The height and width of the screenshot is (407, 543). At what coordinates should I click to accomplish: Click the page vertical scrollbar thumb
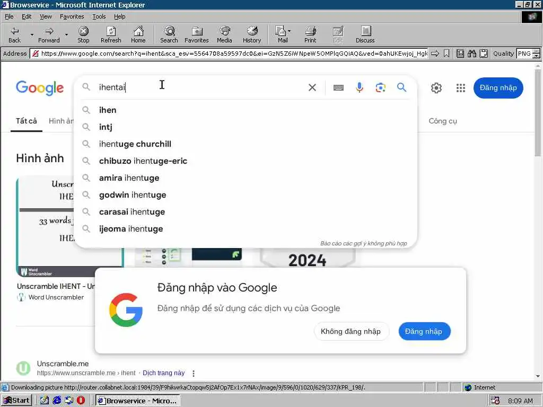pos(538,112)
